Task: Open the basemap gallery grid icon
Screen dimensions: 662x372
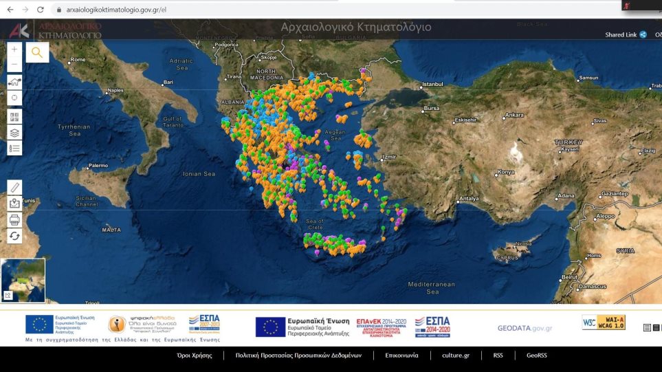Action: tap(14, 116)
